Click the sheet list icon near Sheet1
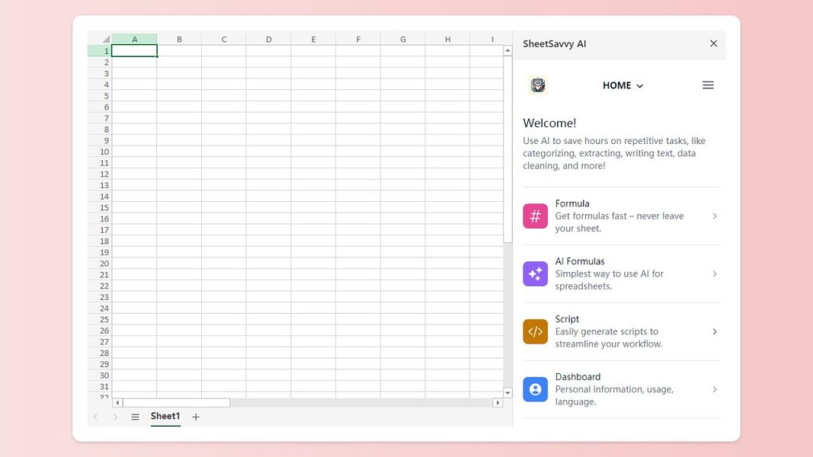Screen dimensions: 813x457 pyautogui.click(x=135, y=417)
